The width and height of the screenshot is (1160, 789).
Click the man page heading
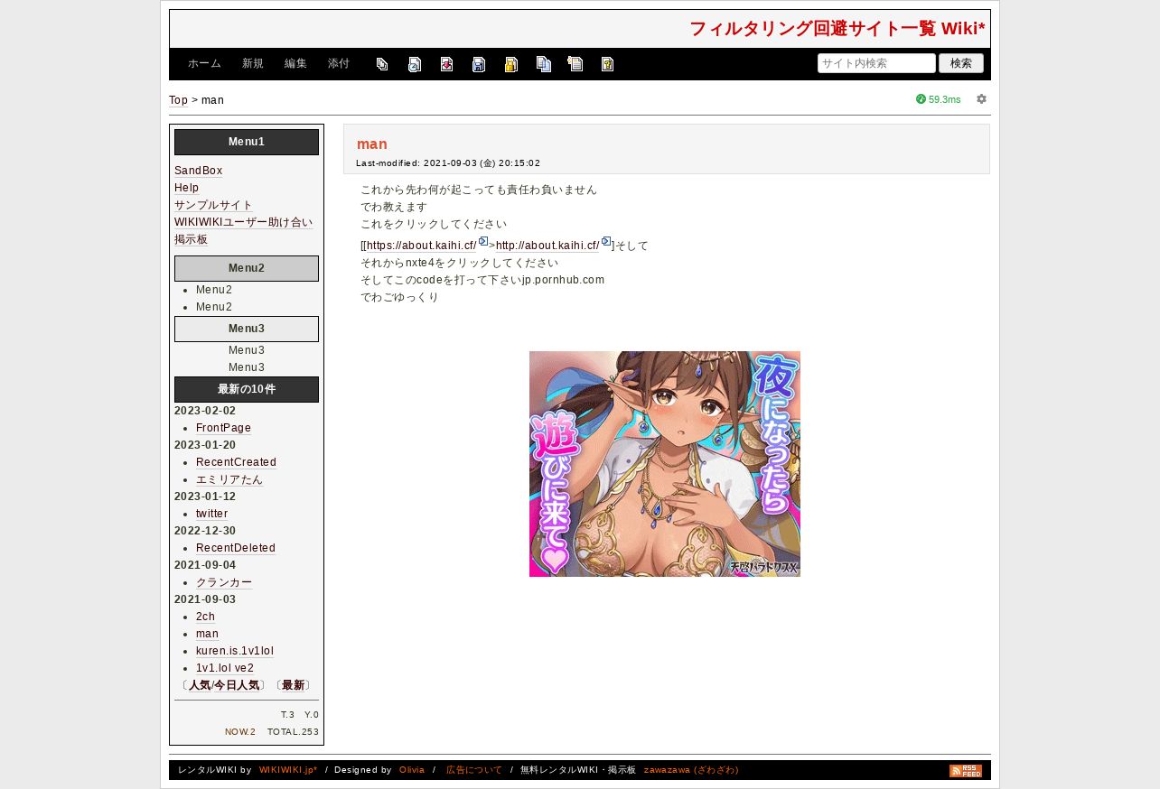[372, 144]
